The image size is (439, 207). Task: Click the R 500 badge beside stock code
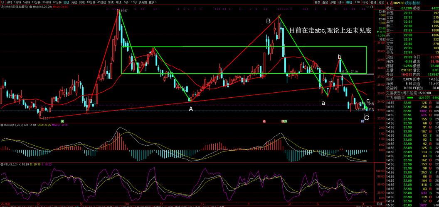pos(392,2)
